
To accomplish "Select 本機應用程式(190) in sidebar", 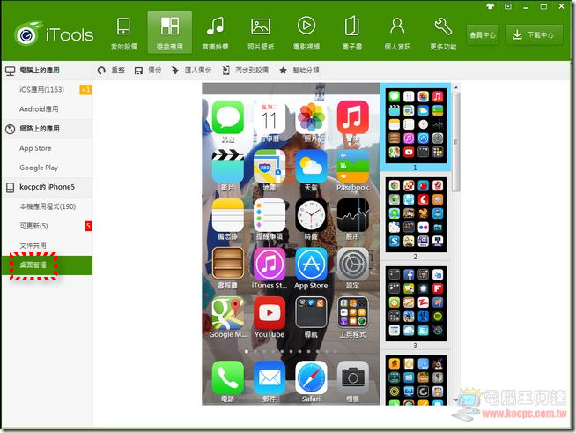I will point(48,206).
